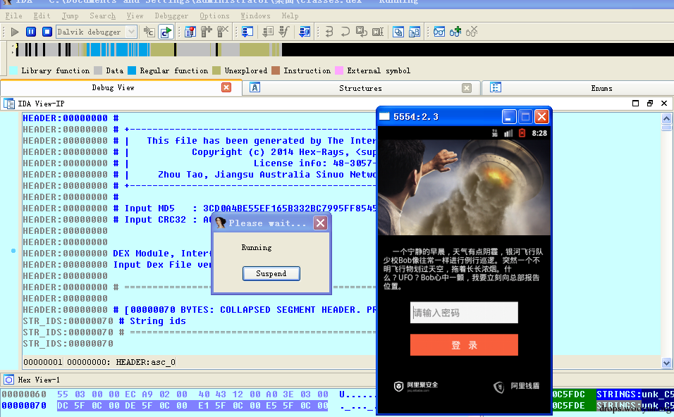
Task: Click the orange login button in emulator
Action: [x=464, y=345]
